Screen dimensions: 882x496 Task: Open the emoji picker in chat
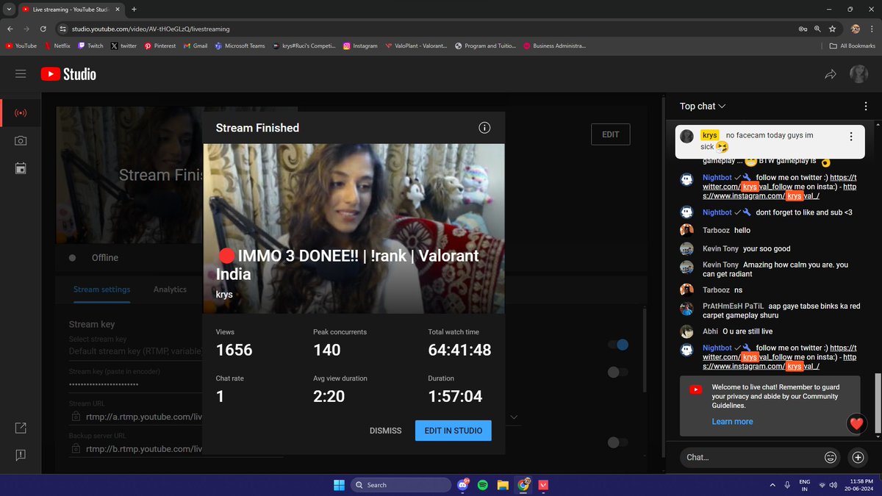(831, 457)
